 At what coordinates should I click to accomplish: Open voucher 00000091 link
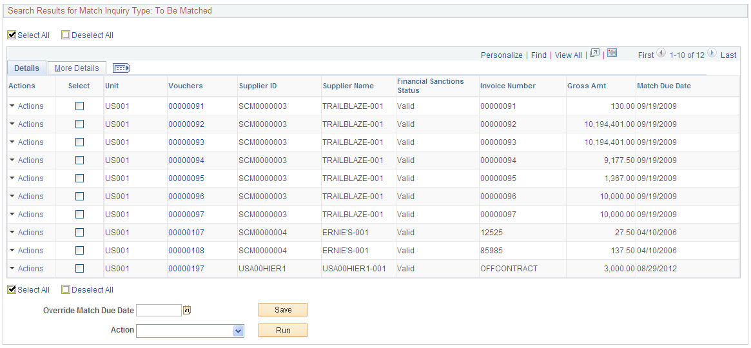click(186, 106)
